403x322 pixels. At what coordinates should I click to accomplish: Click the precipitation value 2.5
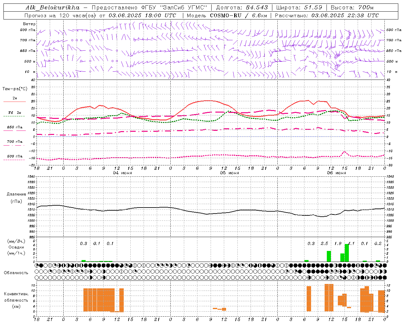[324, 244]
